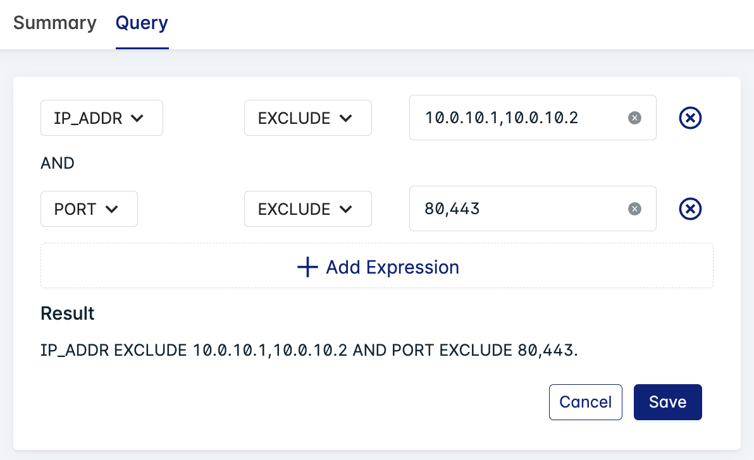Save the query
The image size is (754, 460).
[667, 402]
